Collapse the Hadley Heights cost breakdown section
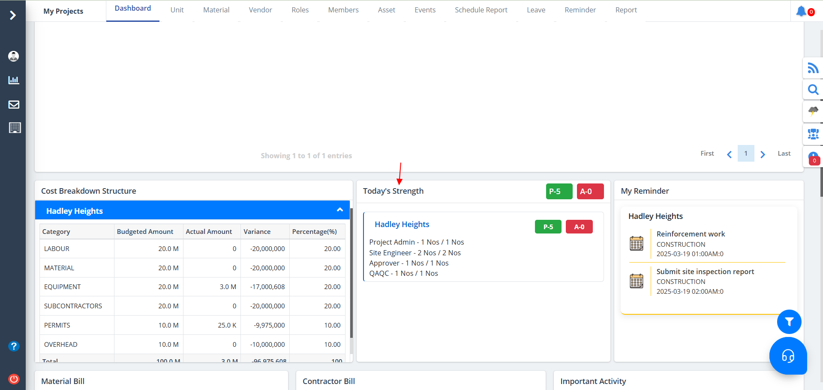This screenshot has width=823, height=390. pyautogui.click(x=340, y=210)
